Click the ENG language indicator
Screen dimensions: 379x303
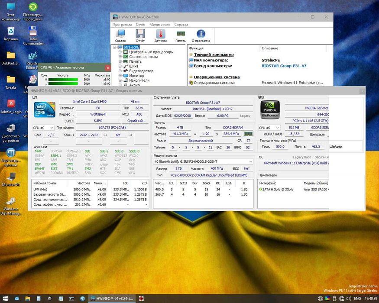coord(357,299)
